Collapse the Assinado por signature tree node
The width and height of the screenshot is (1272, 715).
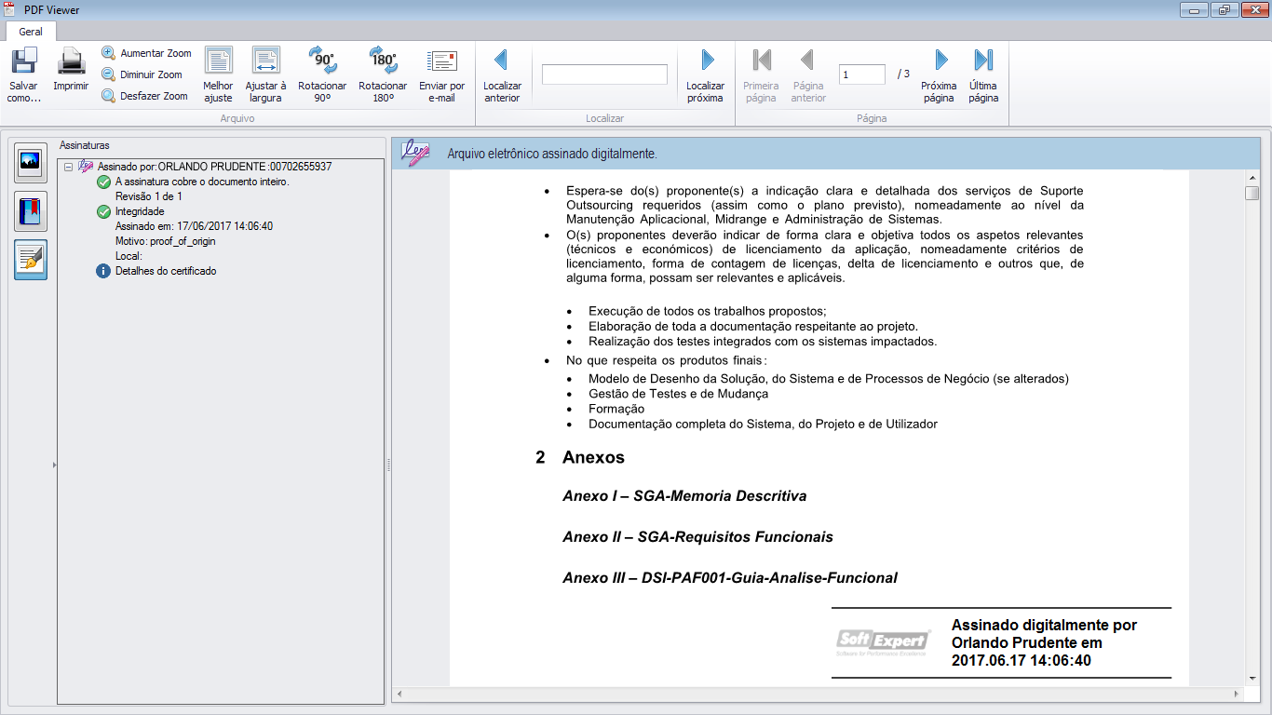tap(68, 167)
